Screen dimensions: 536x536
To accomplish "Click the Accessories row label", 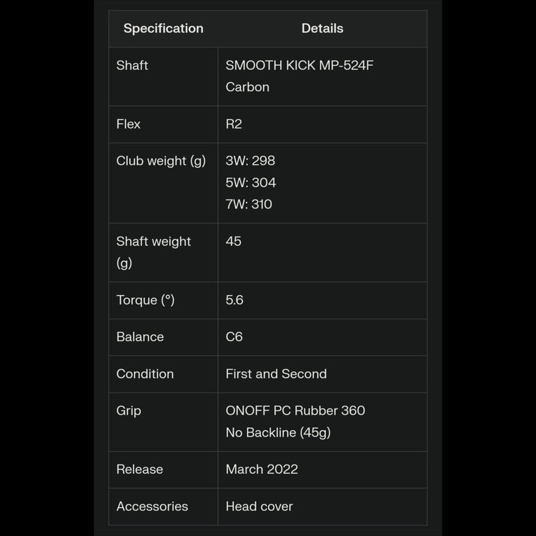I will 152,507.
